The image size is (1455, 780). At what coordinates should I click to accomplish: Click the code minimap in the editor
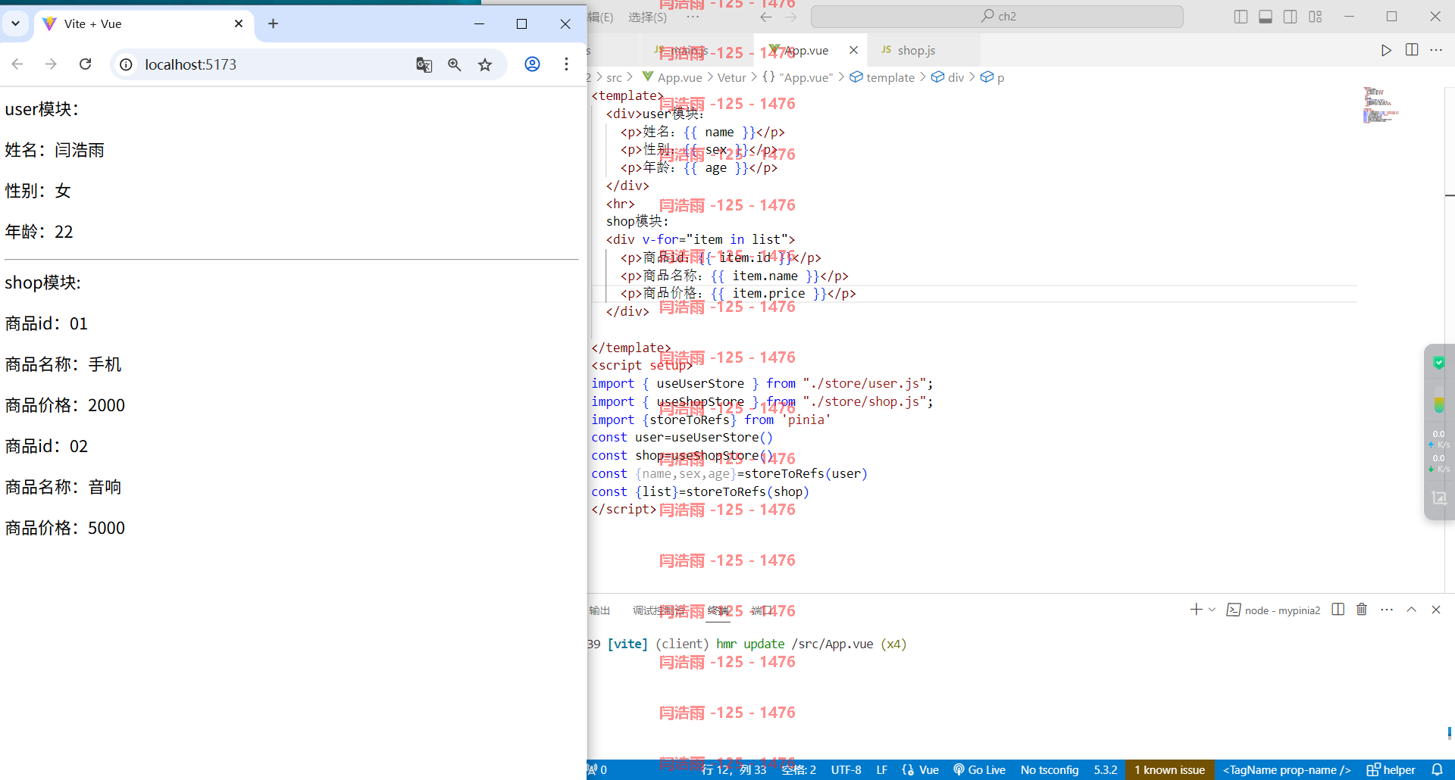click(1380, 105)
